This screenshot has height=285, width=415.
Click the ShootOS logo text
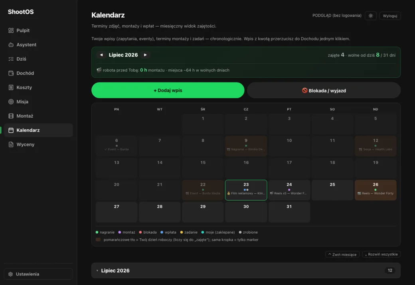pos(21,12)
